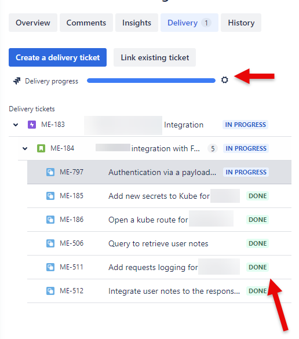The width and height of the screenshot is (299, 339).
Task: Click the count badge 1 on Delivery tab
Action: pos(206,23)
